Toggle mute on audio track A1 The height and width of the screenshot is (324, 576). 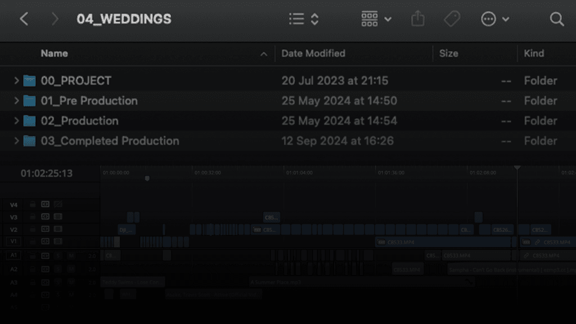71,255
